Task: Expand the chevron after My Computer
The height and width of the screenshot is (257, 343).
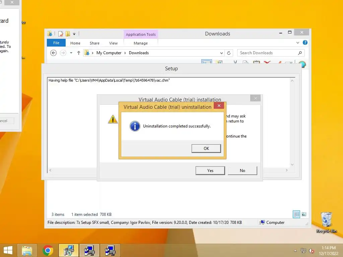Action: click(125, 53)
